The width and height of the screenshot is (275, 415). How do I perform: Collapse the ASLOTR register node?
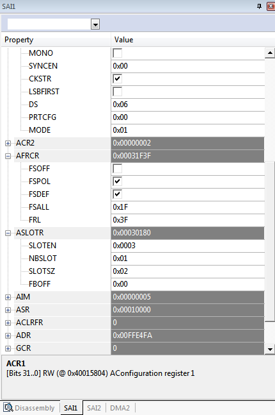click(x=8, y=233)
